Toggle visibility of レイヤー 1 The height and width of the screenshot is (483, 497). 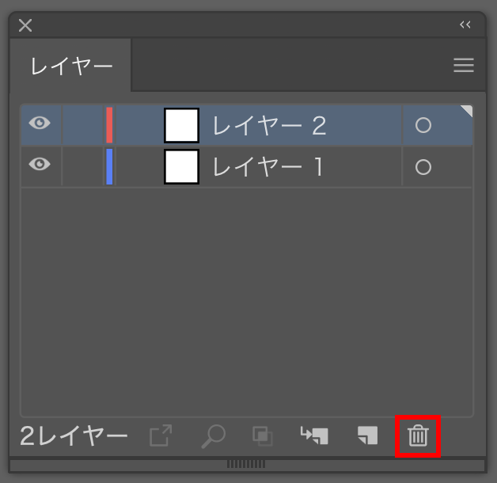click(40, 164)
